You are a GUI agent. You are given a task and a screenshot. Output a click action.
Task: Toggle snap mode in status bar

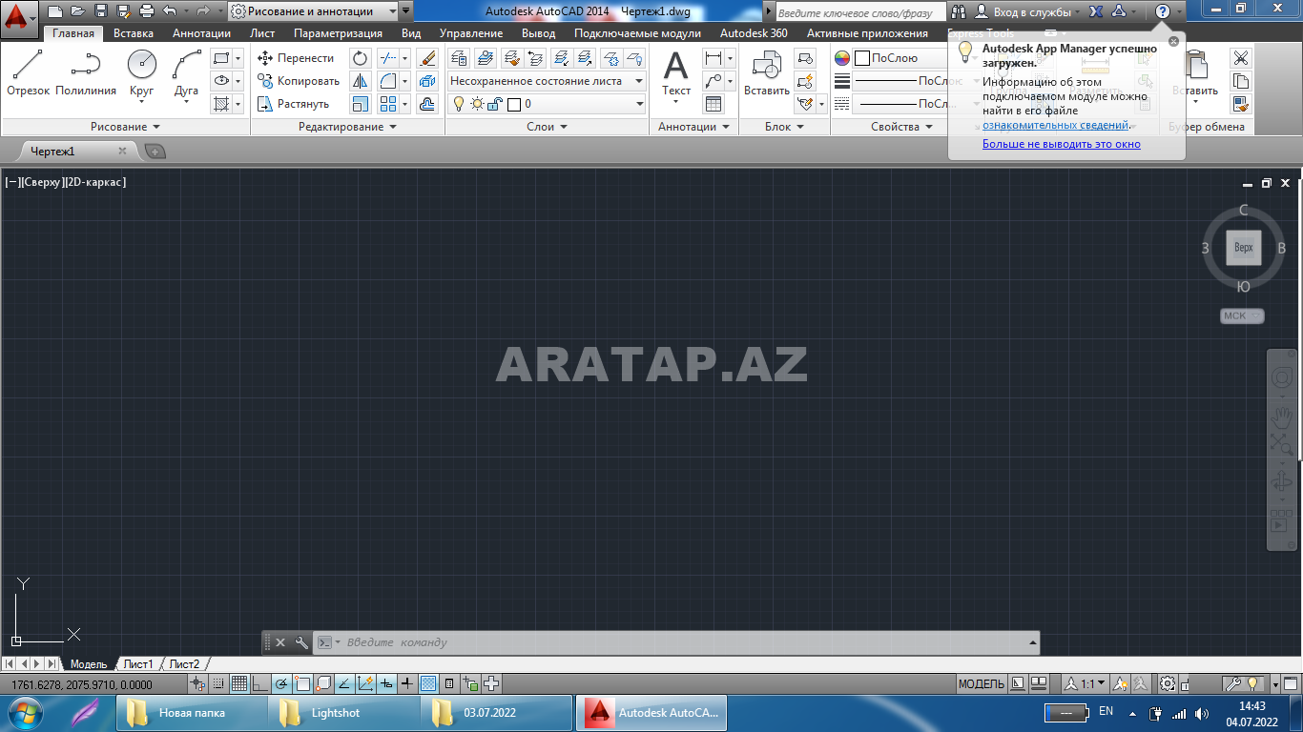point(218,683)
